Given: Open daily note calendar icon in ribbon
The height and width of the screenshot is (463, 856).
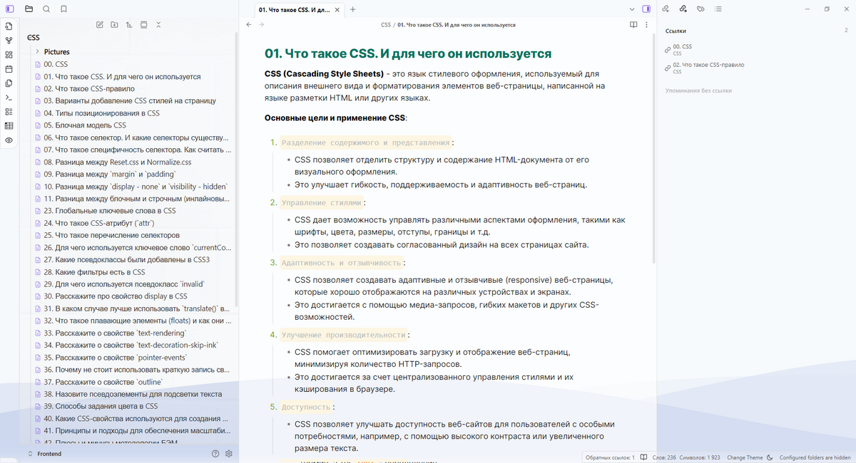Looking at the screenshot, I should click(x=9, y=69).
